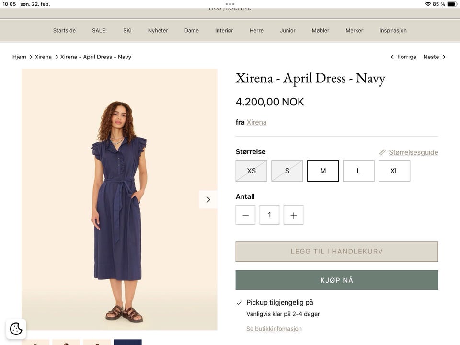Tap the battery status icon
The height and width of the screenshot is (345, 460).
tap(452, 4)
